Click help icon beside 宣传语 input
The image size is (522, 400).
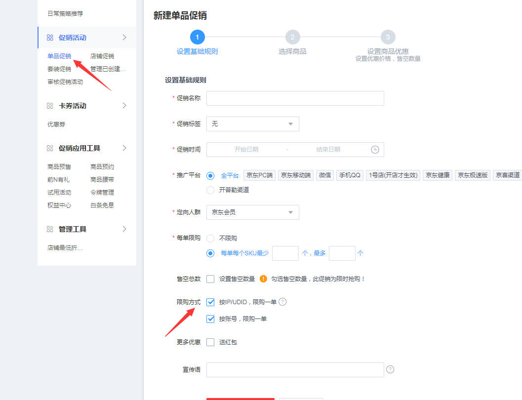point(390,369)
